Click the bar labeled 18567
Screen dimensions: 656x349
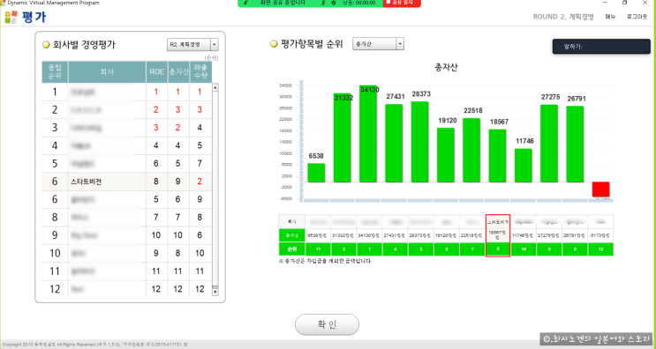pyautogui.click(x=497, y=156)
